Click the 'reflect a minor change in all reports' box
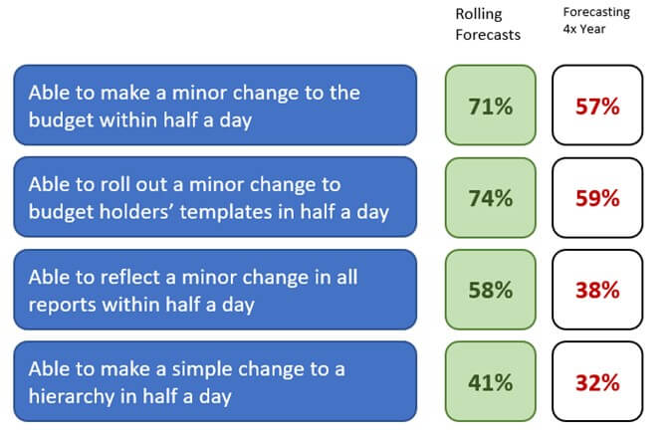 pos(215,290)
